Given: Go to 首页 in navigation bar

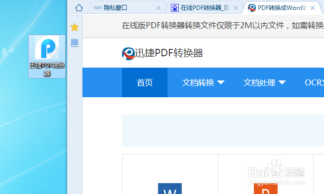Looking at the screenshot, I should point(145,82).
